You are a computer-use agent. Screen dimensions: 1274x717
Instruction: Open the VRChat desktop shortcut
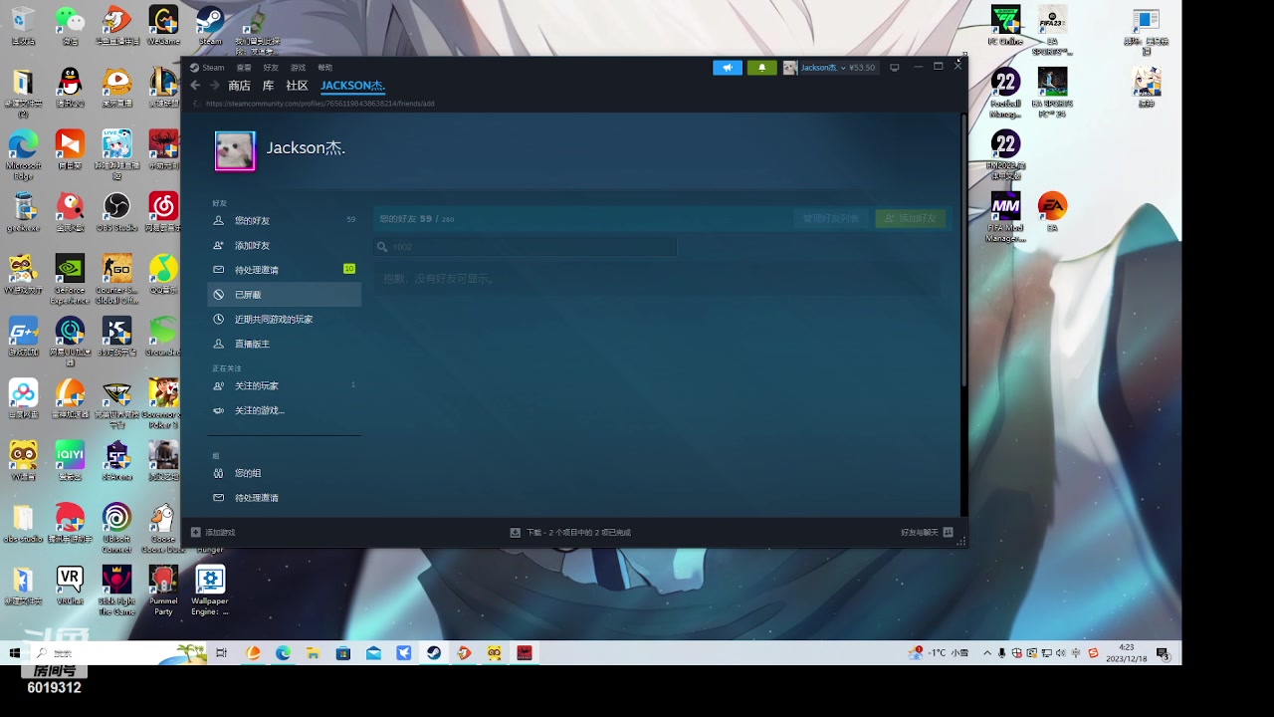point(70,586)
